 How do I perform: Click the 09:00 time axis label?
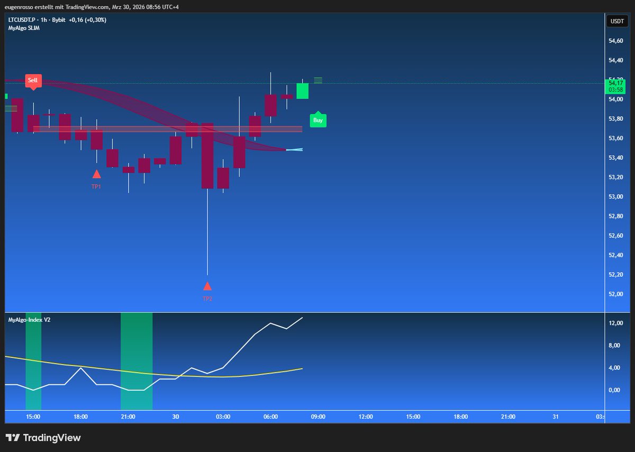pos(318,417)
